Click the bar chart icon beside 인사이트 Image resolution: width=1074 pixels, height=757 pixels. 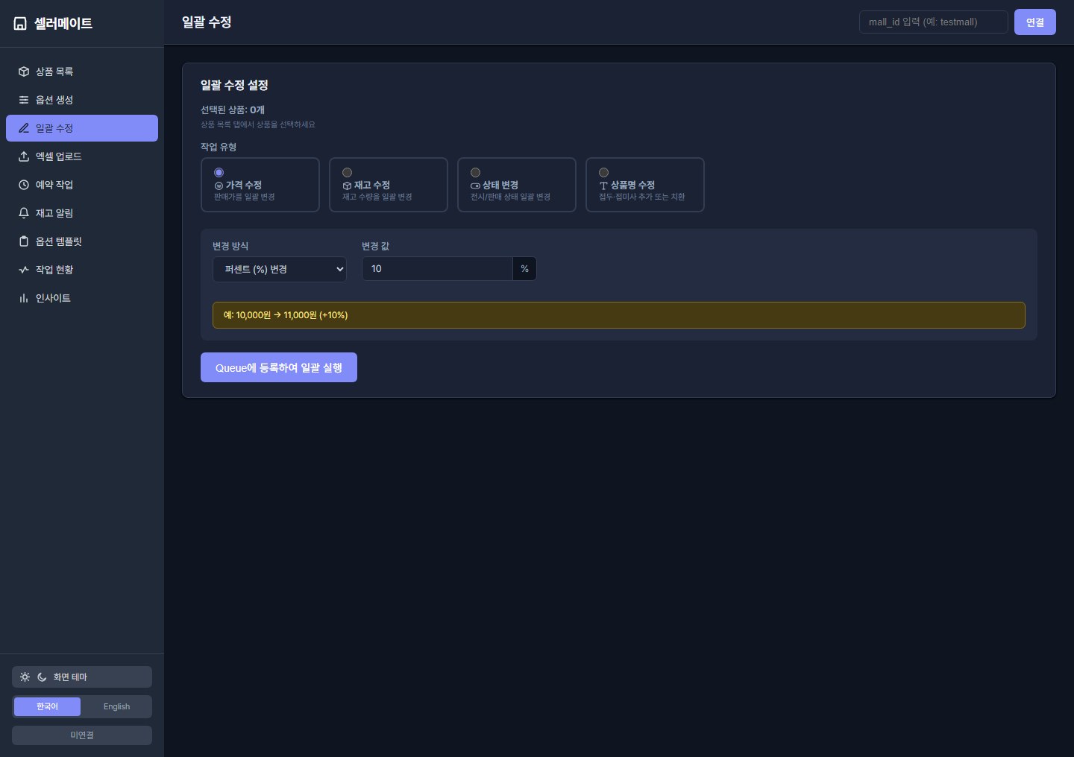(24, 298)
